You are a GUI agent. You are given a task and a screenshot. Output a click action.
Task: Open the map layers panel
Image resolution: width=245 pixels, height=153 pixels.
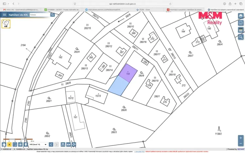(241, 16)
